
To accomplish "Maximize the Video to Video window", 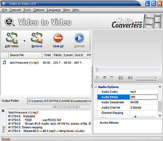I will (154, 3).
